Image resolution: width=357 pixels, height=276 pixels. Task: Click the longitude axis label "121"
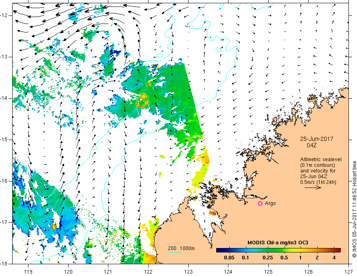coord(108,272)
